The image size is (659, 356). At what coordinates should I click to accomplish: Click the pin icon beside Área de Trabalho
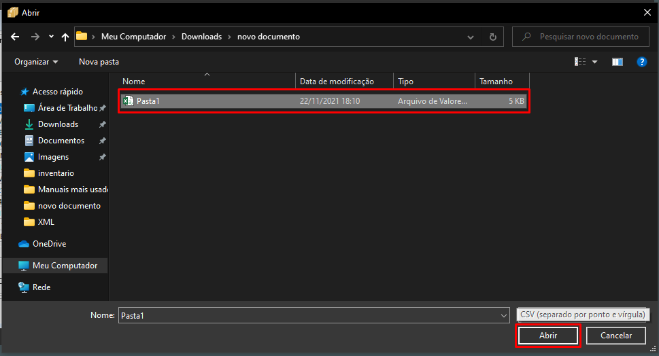102,108
